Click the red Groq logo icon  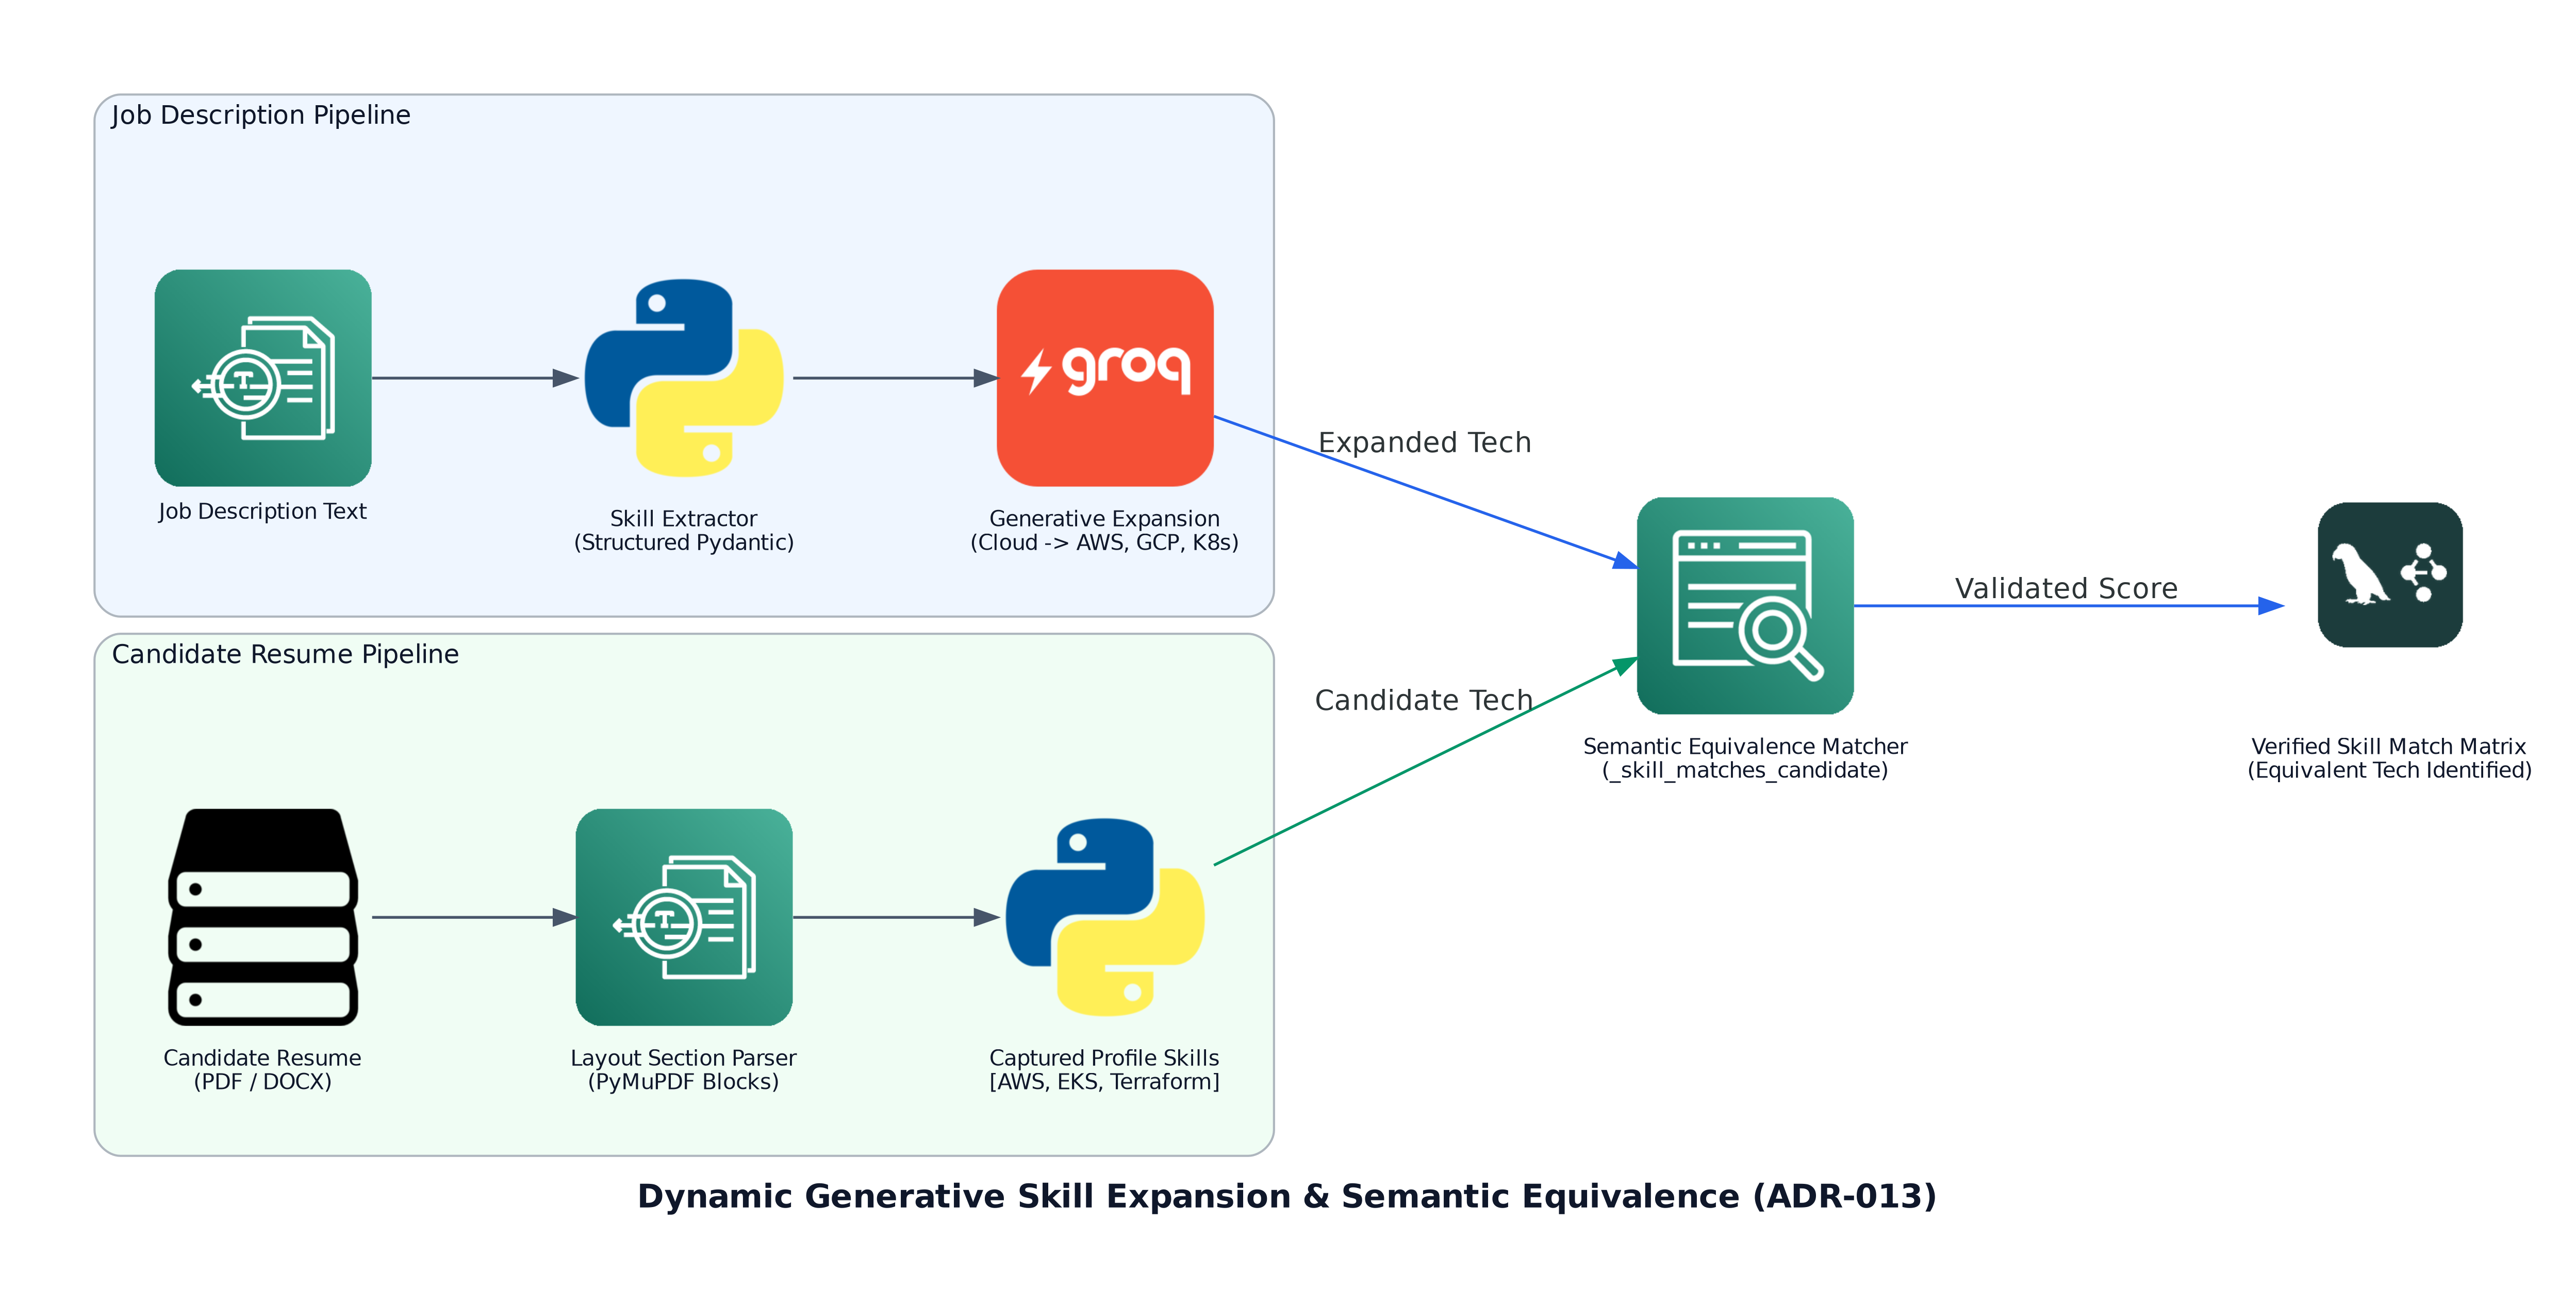coord(1105,378)
